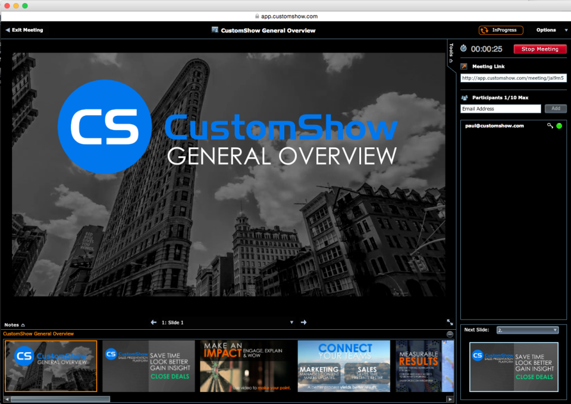Expand the Tools side panel
The height and width of the screenshot is (404, 571).
click(451, 53)
